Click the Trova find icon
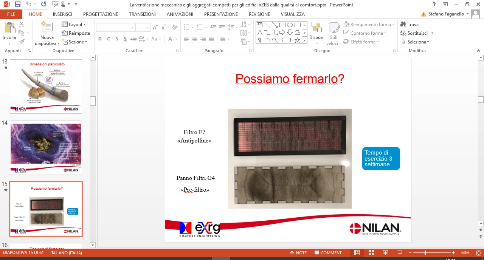Screen dimensions: 484x260 pyautogui.click(x=403, y=25)
